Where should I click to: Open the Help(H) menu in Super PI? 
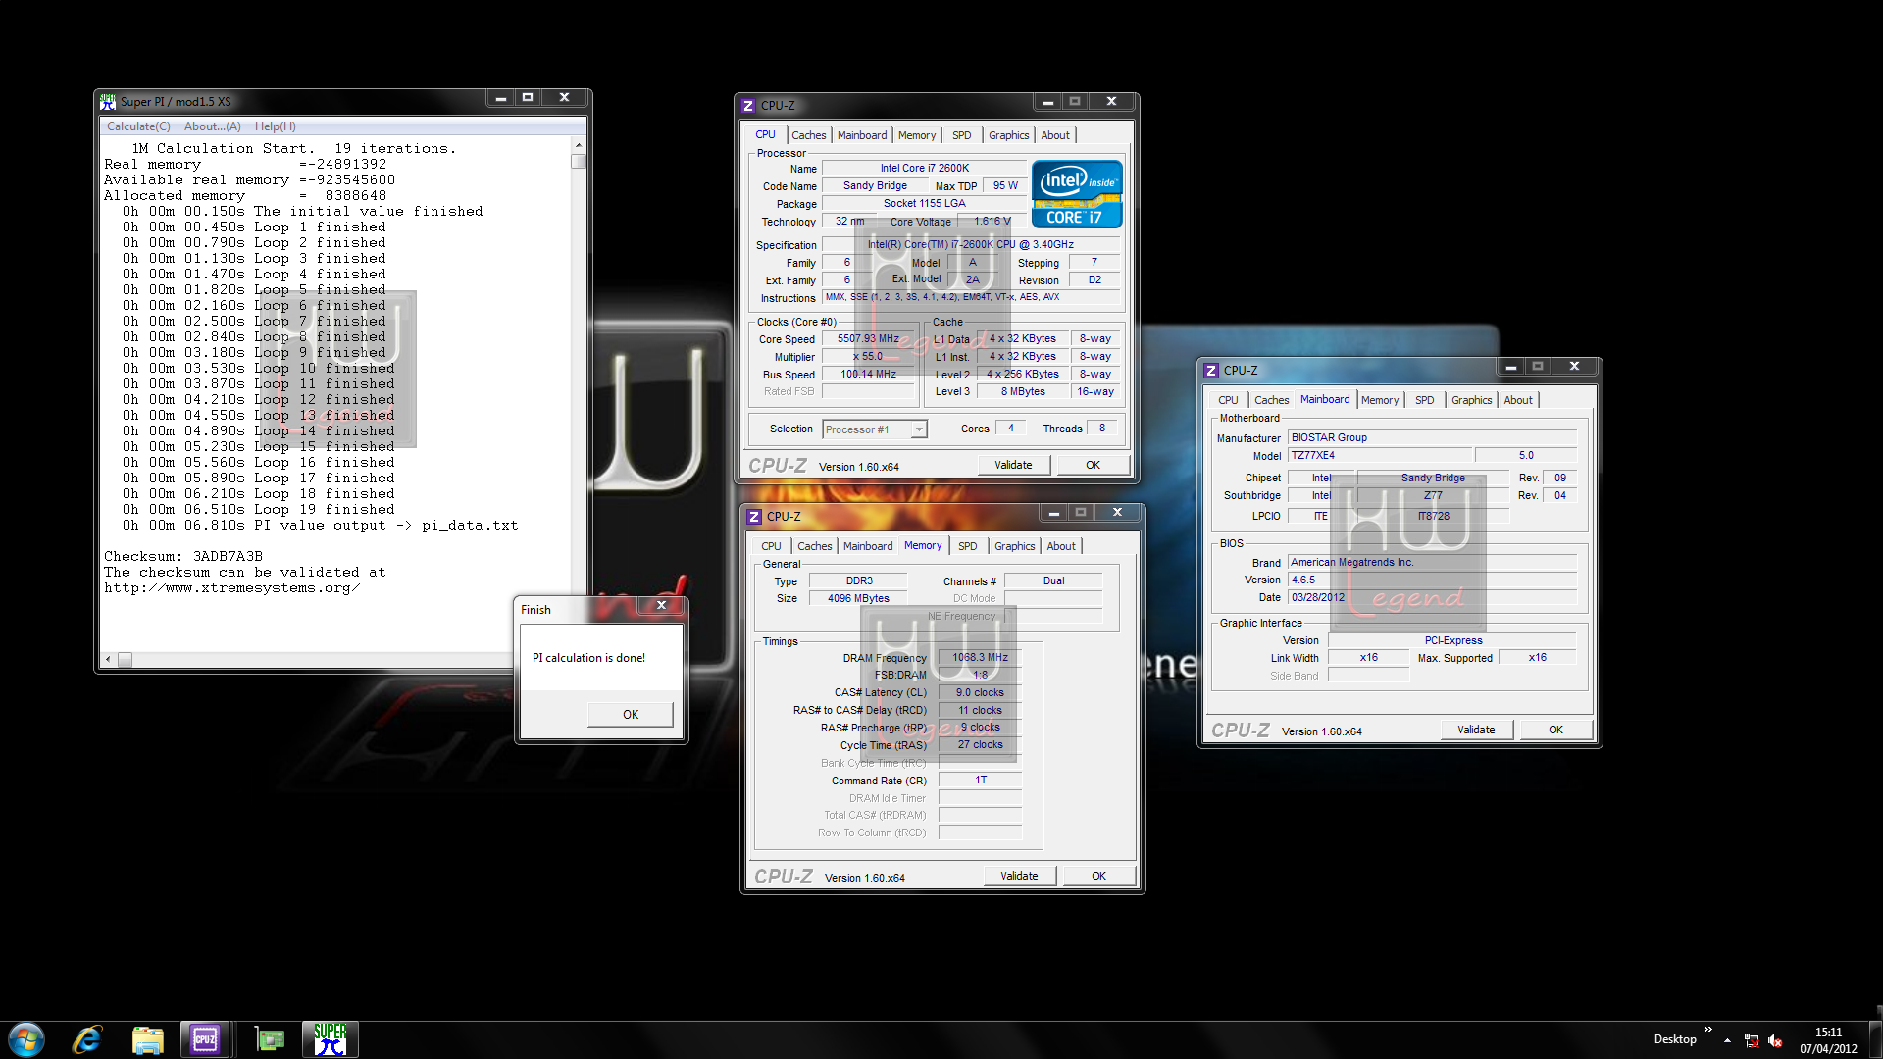[x=275, y=126]
